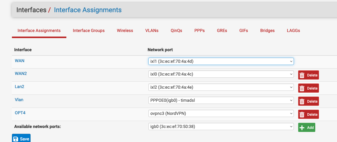The height and width of the screenshot is (142, 337).
Task: Click the plus icon on Add button
Action: (x=302, y=128)
